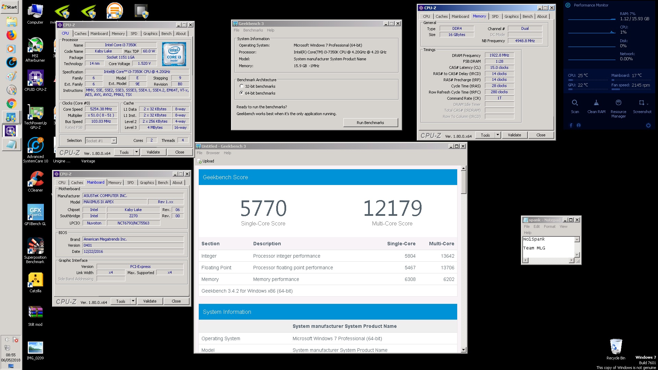Click Run Benchmarks button
The height and width of the screenshot is (370, 658).
click(370, 123)
